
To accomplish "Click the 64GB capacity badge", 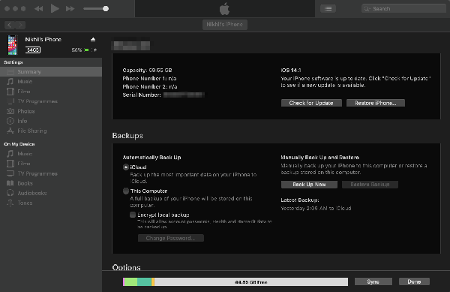I will tap(33, 50).
